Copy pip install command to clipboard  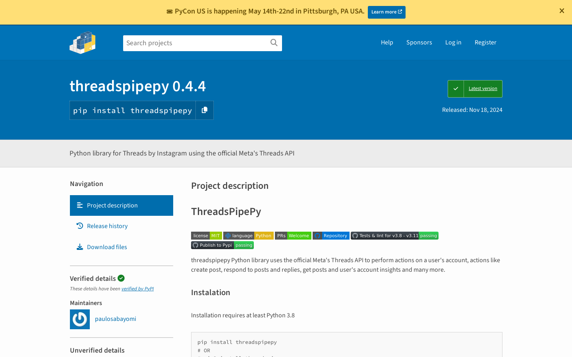[205, 110]
